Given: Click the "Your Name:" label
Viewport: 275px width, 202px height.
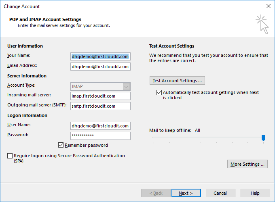Looking at the screenshot, I should (19, 55).
